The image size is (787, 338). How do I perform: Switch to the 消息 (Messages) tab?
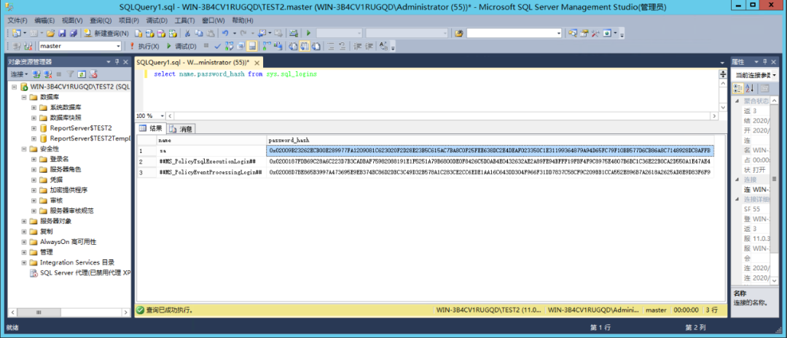click(181, 129)
